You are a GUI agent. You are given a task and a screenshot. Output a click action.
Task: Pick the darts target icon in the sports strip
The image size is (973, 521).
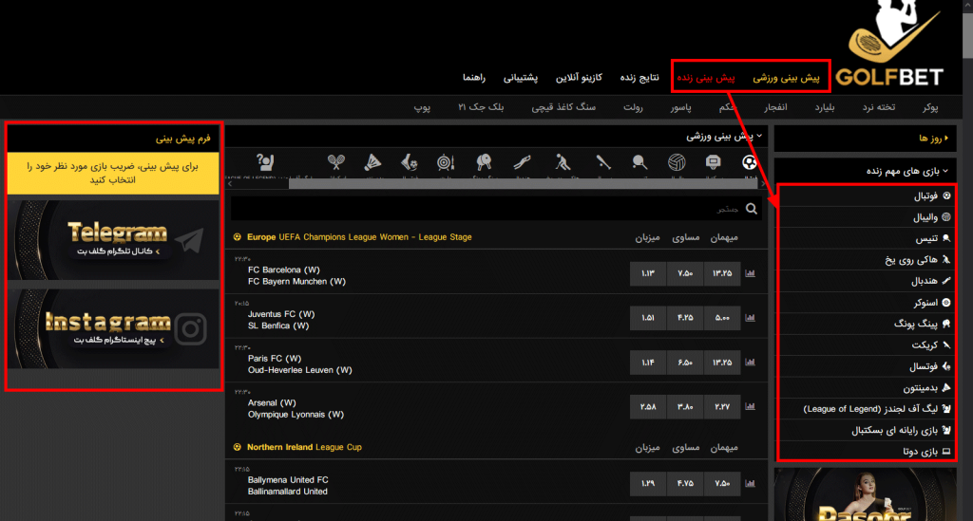tap(446, 163)
